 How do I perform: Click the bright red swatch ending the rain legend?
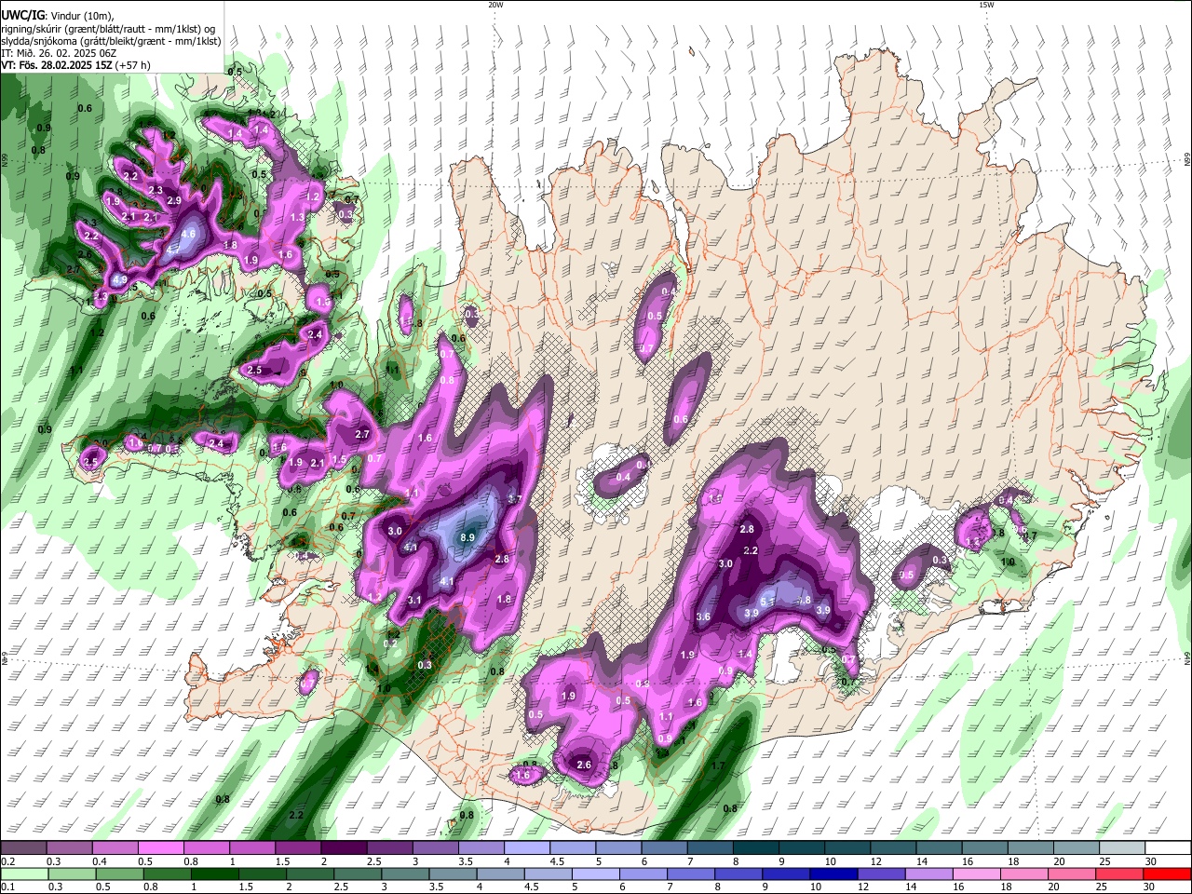pos(1167,874)
